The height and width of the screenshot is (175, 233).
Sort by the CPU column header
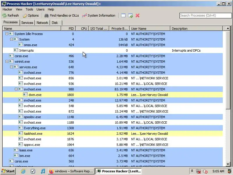click(x=82, y=29)
